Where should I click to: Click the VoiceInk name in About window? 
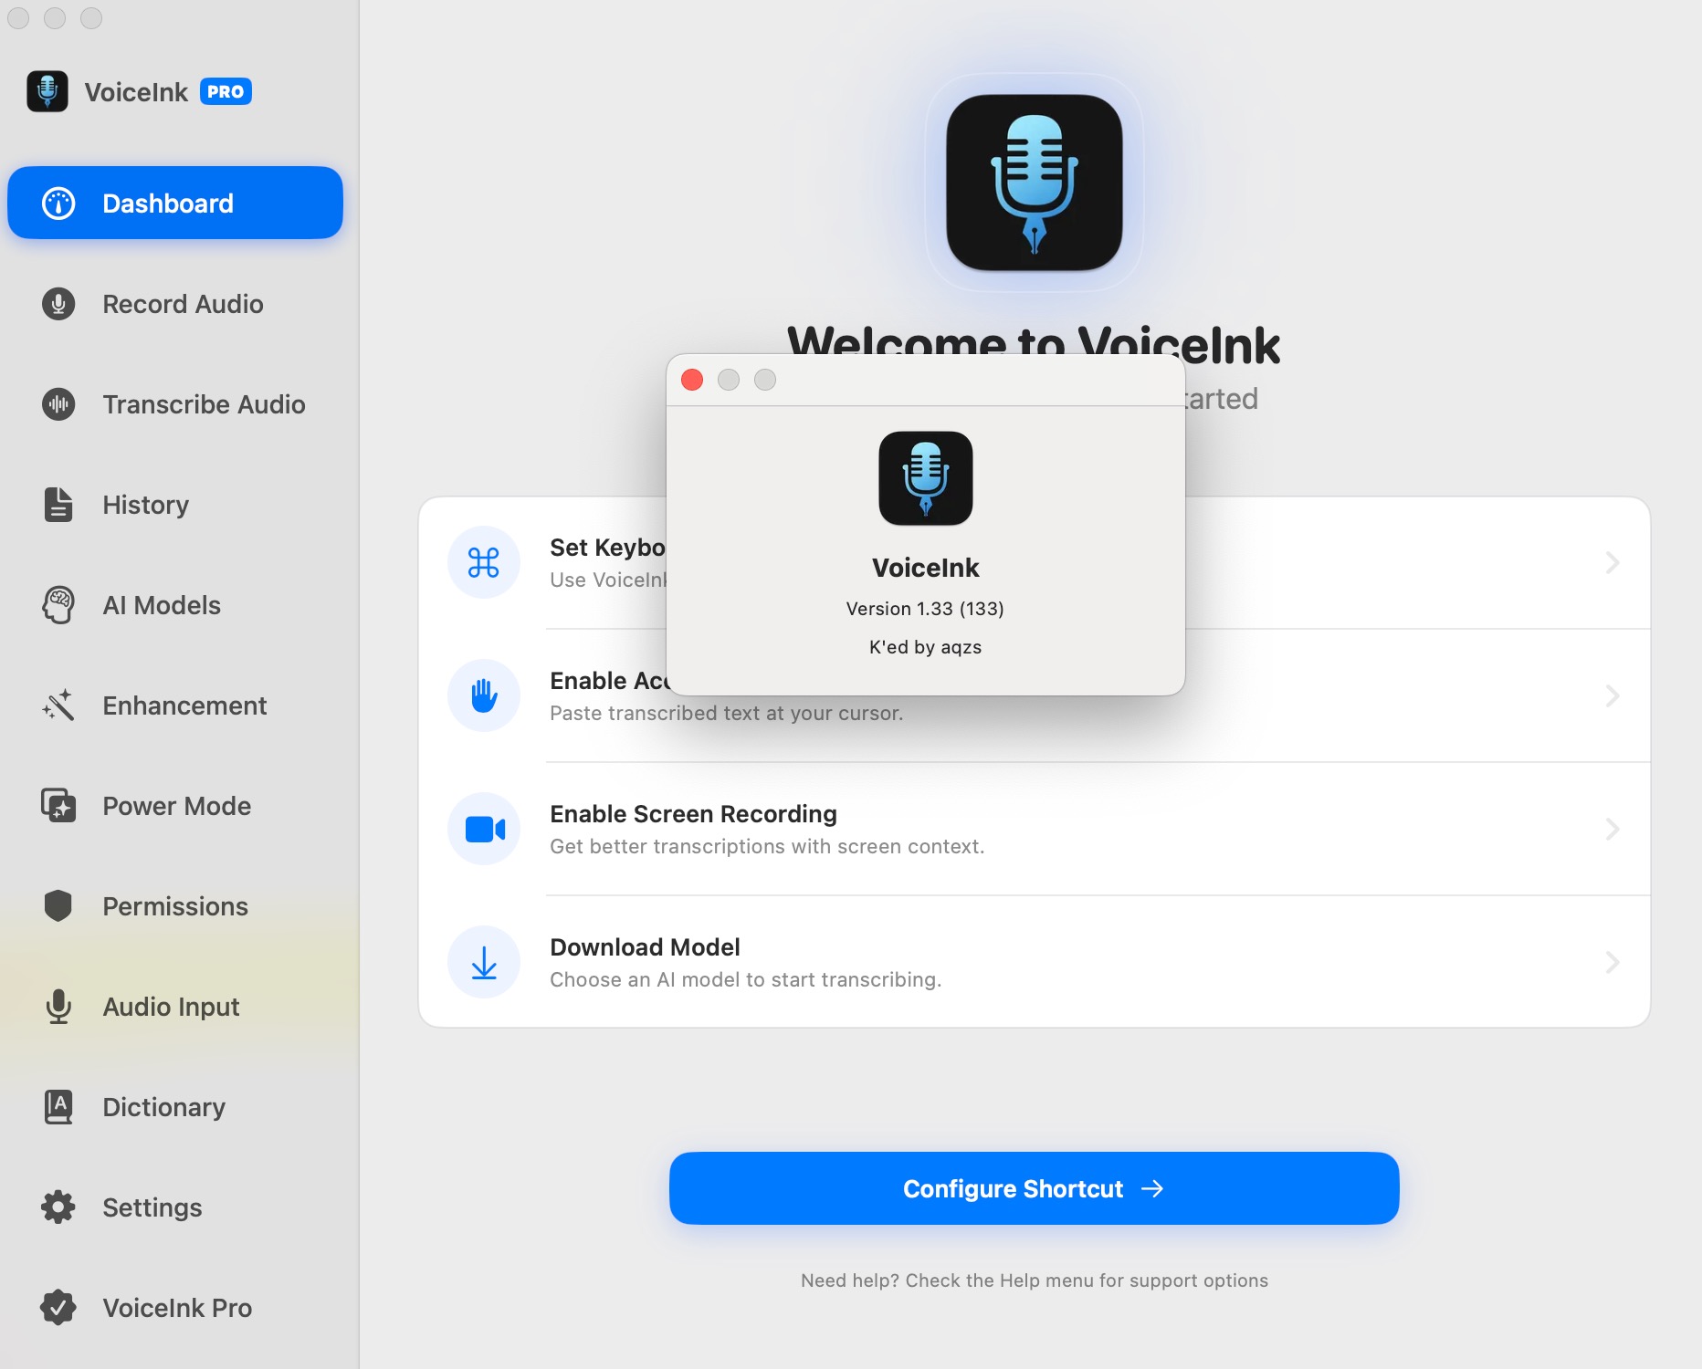(926, 568)
